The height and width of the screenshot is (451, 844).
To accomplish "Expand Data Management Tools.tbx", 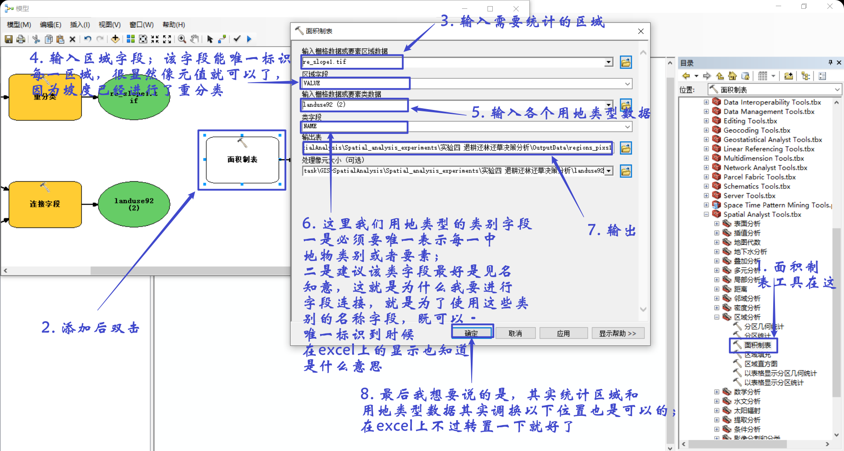I will coord(706,111).
